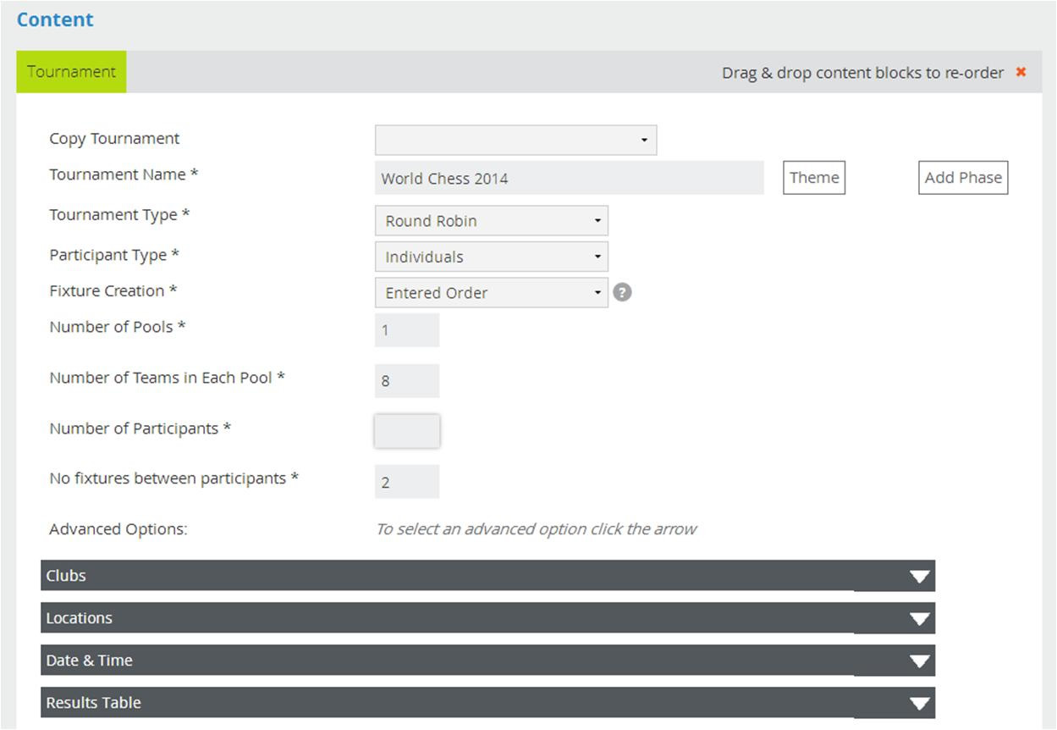Click the Add Phase button
This screenshot has height=730, width=1057.
coord(962,177)
